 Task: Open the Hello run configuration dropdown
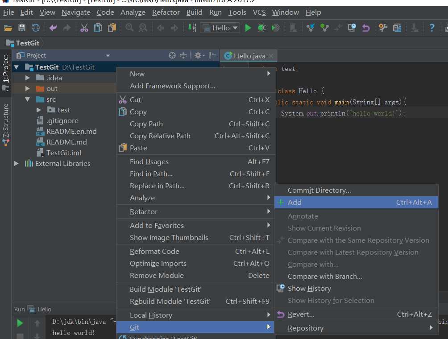click(x=220, y=28)
